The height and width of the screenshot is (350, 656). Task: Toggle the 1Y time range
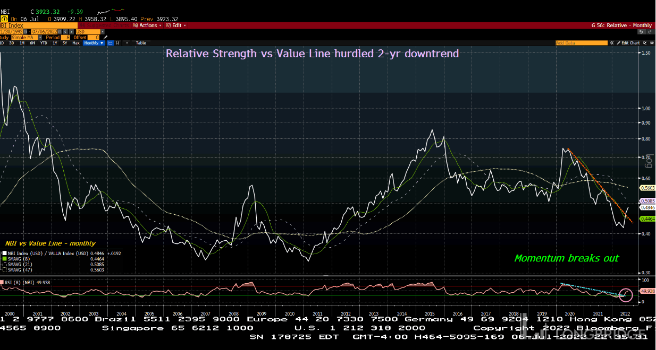[55, 43]
